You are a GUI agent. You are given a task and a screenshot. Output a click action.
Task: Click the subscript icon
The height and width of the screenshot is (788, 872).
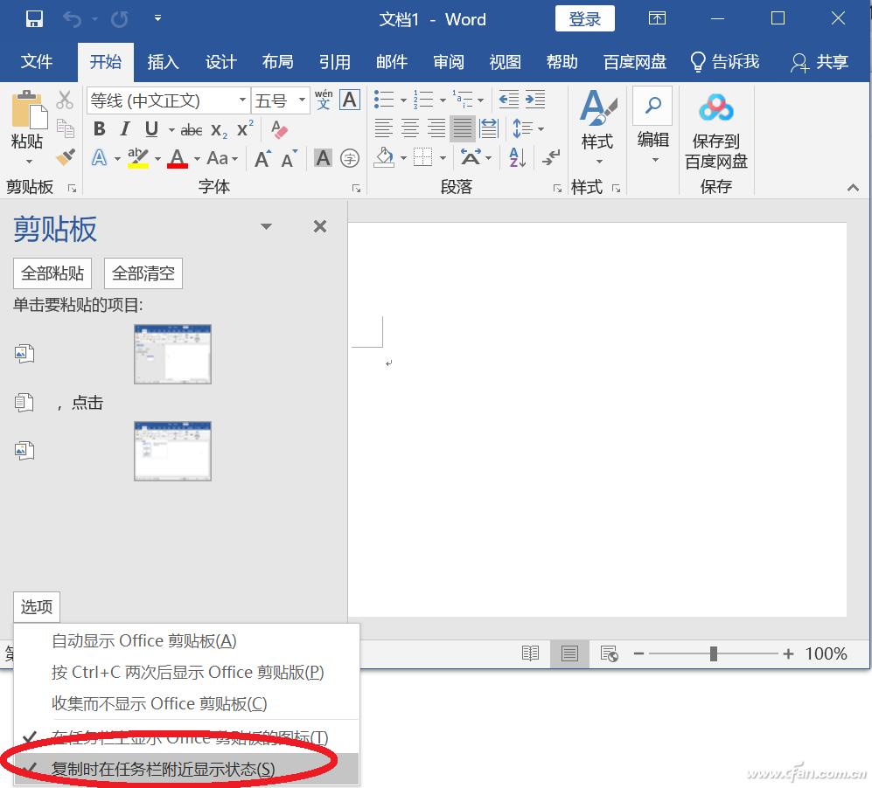(x=219, y=131)
